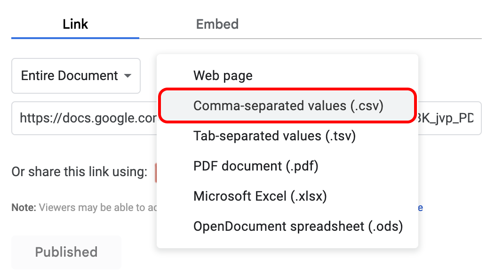Choose Web page from format list

pos(223,76)
